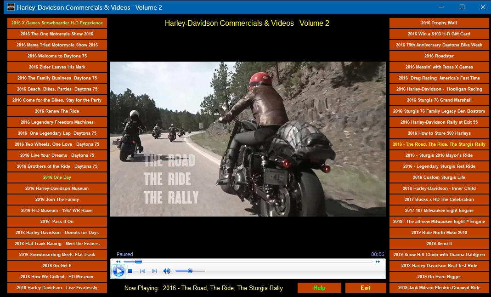Image resolution: width=491 pixels, height=297 pixels.
Task: Click the Play button in the media player
Action: click(119, 271)
